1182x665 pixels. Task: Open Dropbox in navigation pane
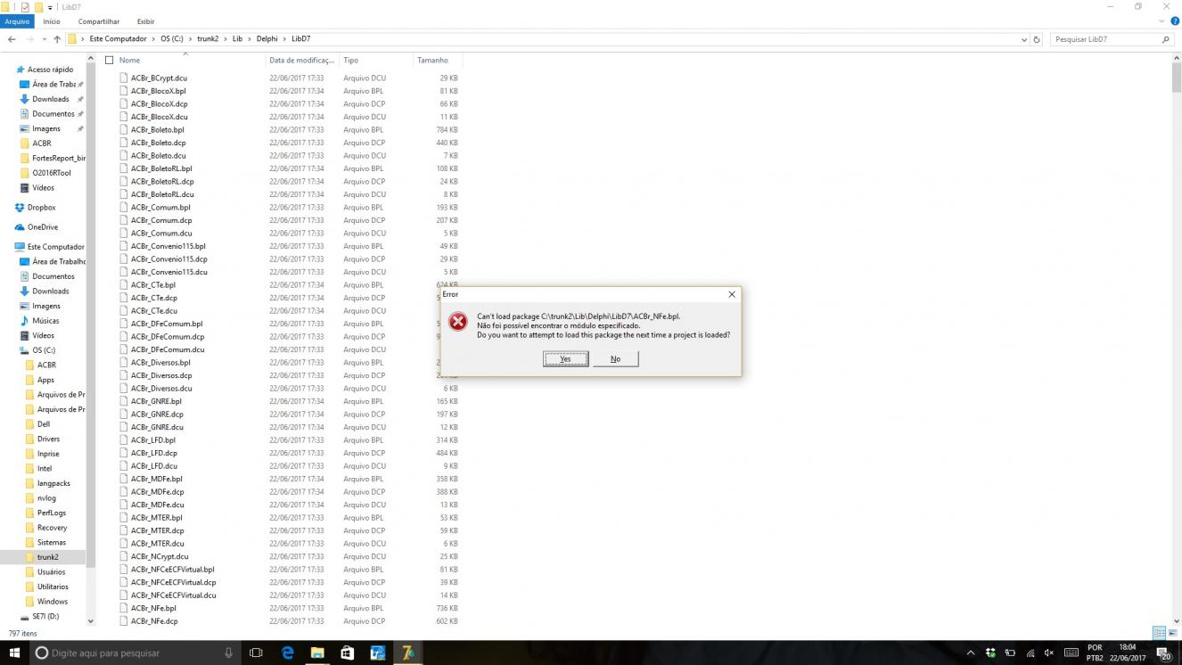tap(41, 208)
